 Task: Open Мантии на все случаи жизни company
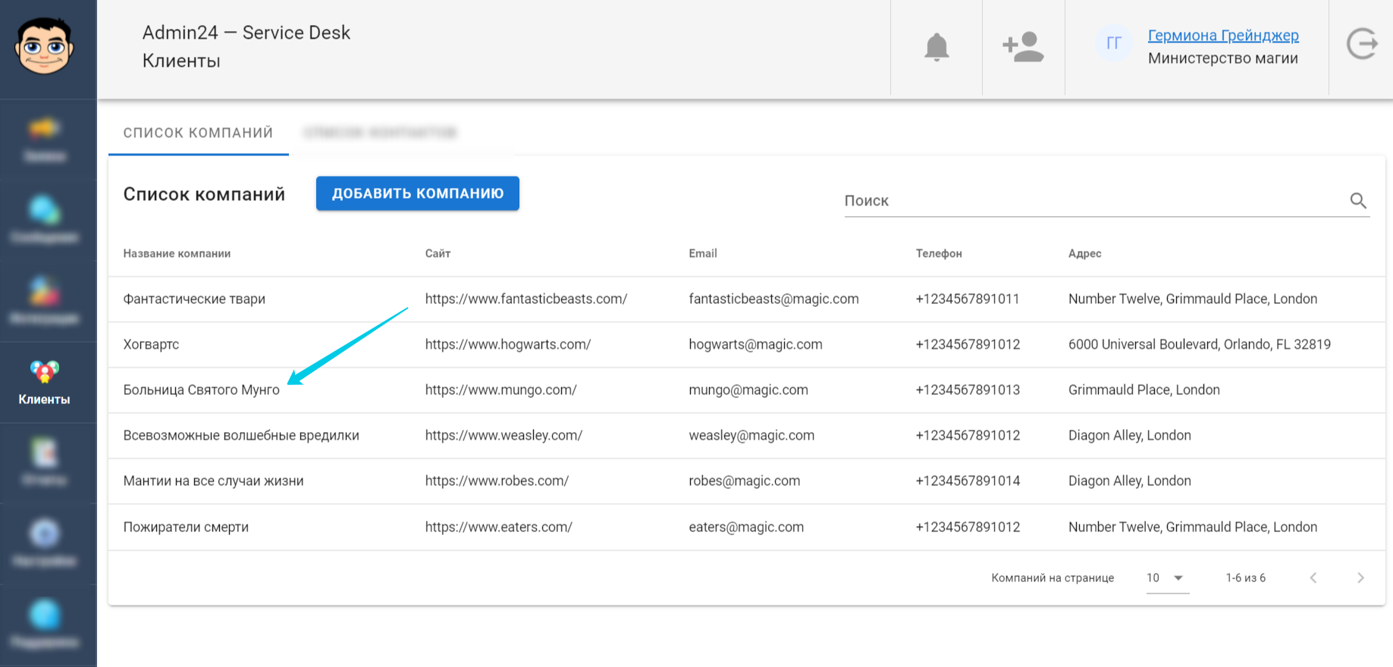click(214, 481)
